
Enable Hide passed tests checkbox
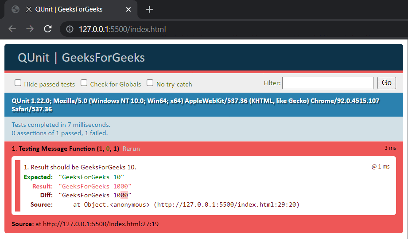[x=18, y=83]
